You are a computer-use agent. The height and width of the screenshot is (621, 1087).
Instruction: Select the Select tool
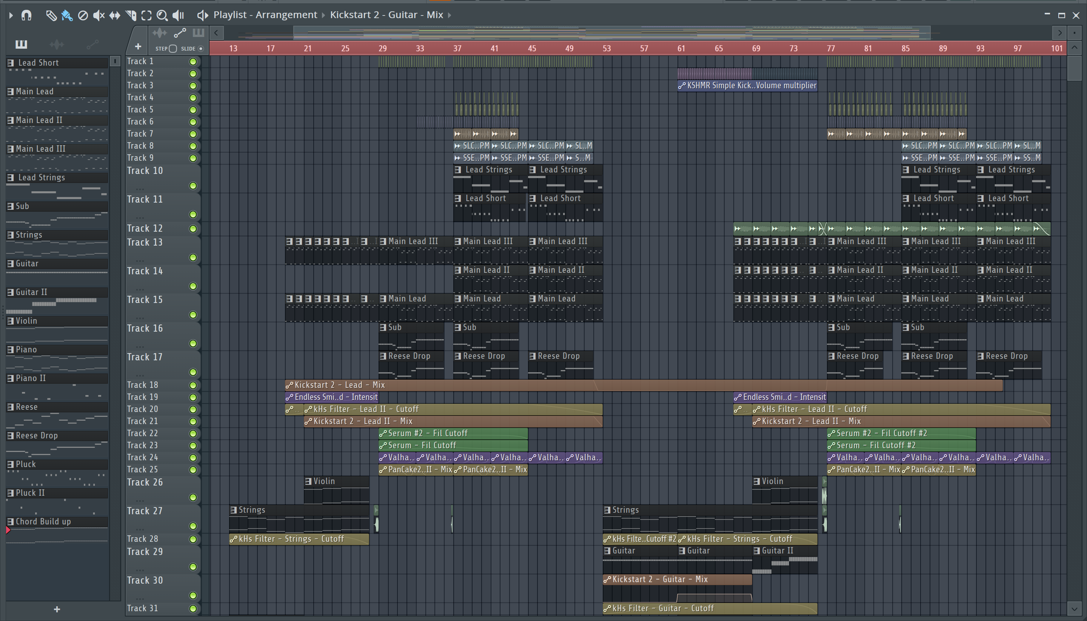[146, 15]
